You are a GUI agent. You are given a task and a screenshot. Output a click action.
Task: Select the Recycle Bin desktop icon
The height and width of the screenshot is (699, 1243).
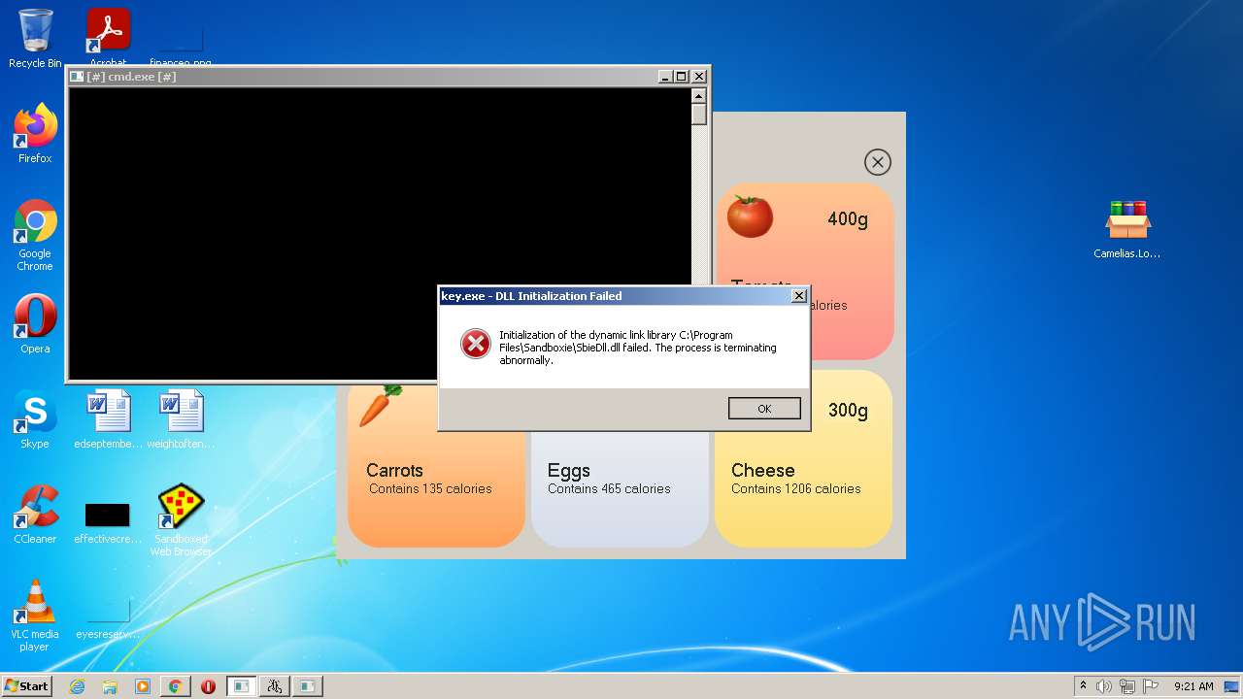click(35, 38)
